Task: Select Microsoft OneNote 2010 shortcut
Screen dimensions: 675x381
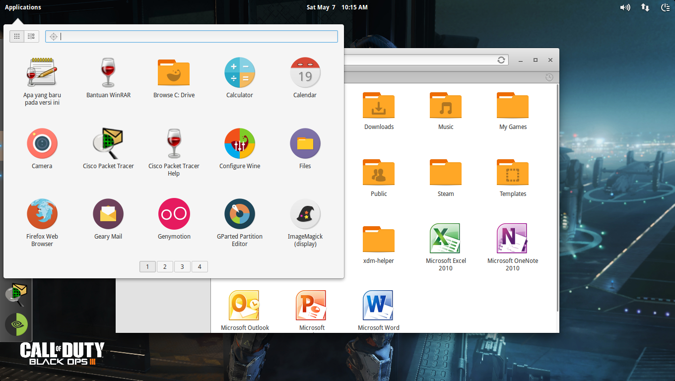Action: pyautogui.click(x=513, y=247)
